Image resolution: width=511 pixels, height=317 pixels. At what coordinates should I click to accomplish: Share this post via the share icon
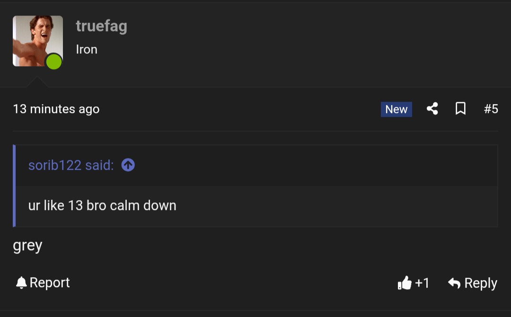click(x=432, y=109)
